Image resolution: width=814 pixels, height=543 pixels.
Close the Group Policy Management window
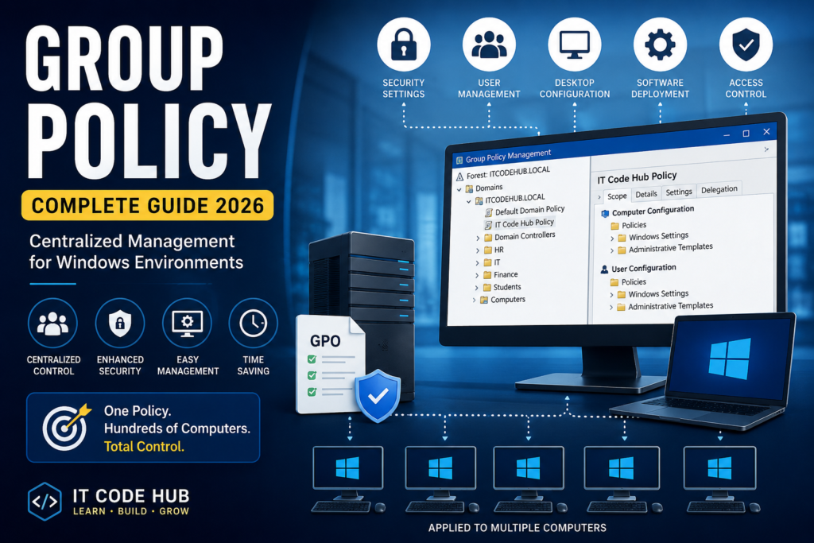[x=766, y=132]
